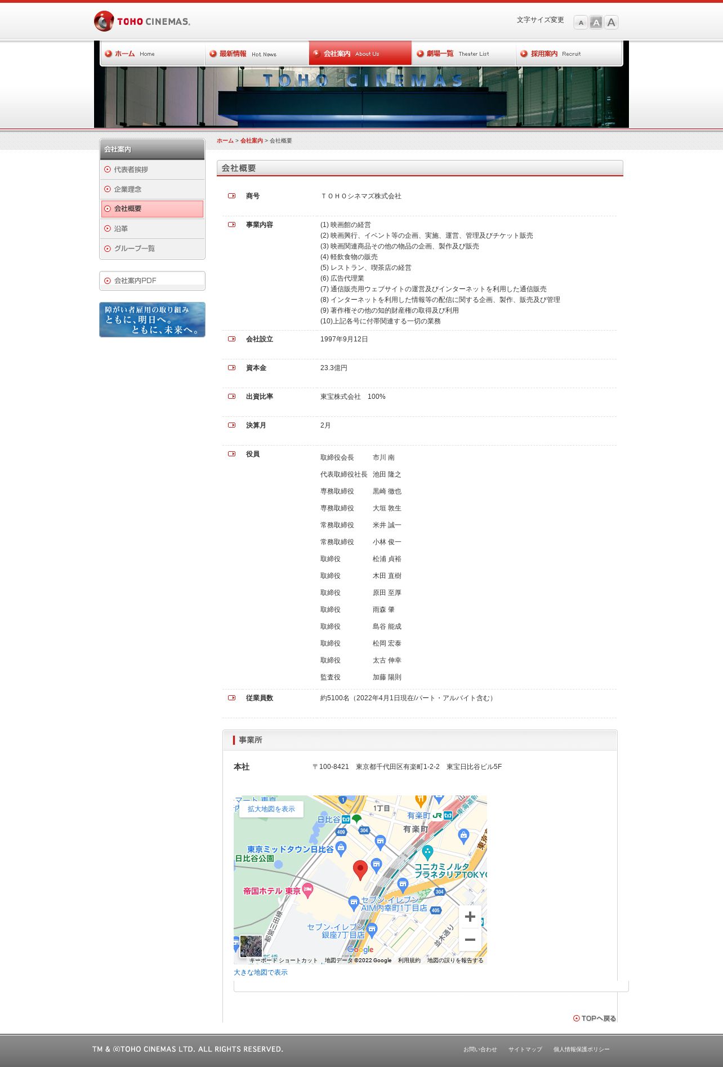Click the TOHO Cinemas logo
Image resolution: width=723 pixels, height=1067 pixels.
coord(142,21)
